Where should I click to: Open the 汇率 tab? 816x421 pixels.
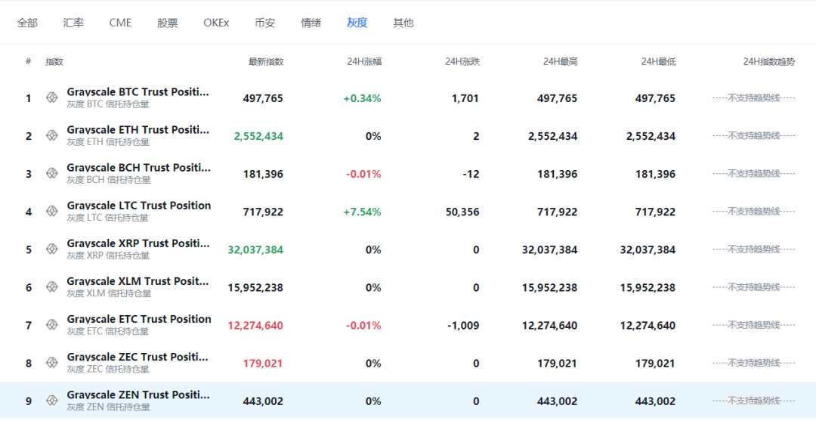[x=73, y=23]
